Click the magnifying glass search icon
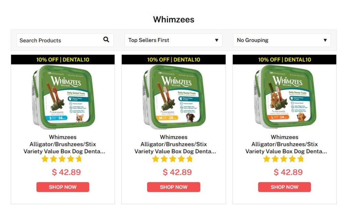352x207 pixels. point(106,40)
